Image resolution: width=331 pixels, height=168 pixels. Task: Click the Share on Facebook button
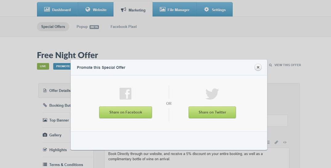click(x=125, y=112)
